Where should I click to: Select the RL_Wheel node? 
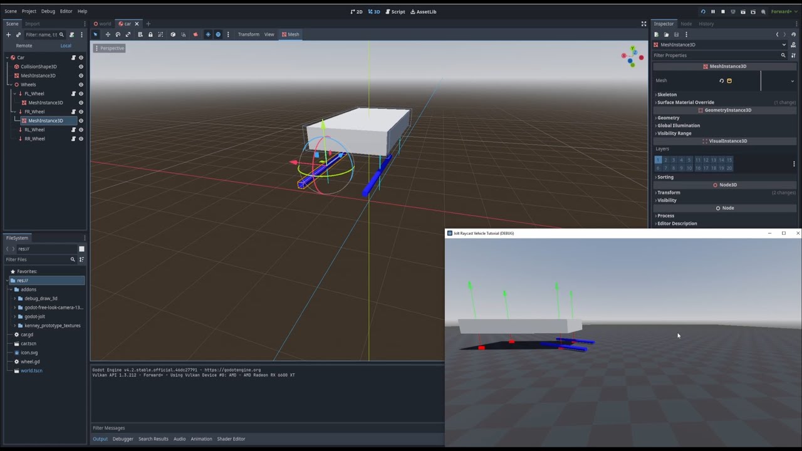coord(34,130)
